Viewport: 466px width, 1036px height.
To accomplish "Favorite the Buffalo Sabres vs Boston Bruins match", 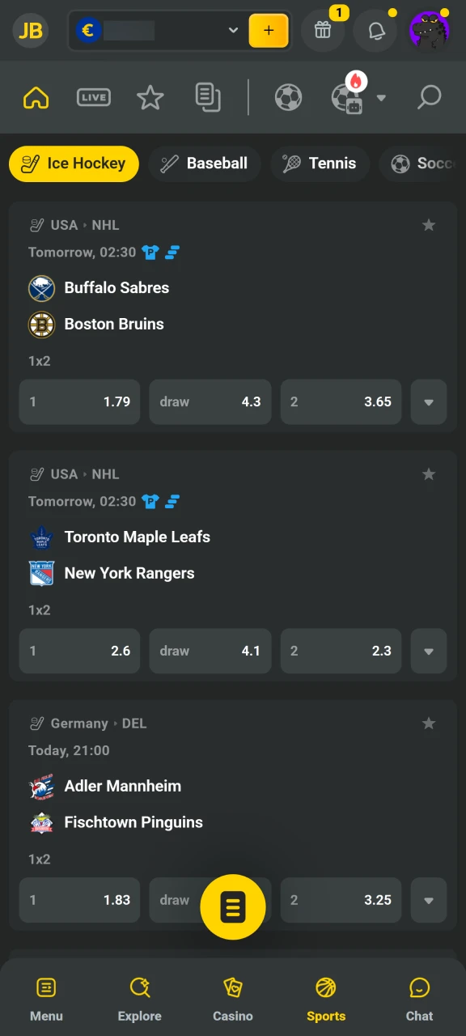I will 429,225.
